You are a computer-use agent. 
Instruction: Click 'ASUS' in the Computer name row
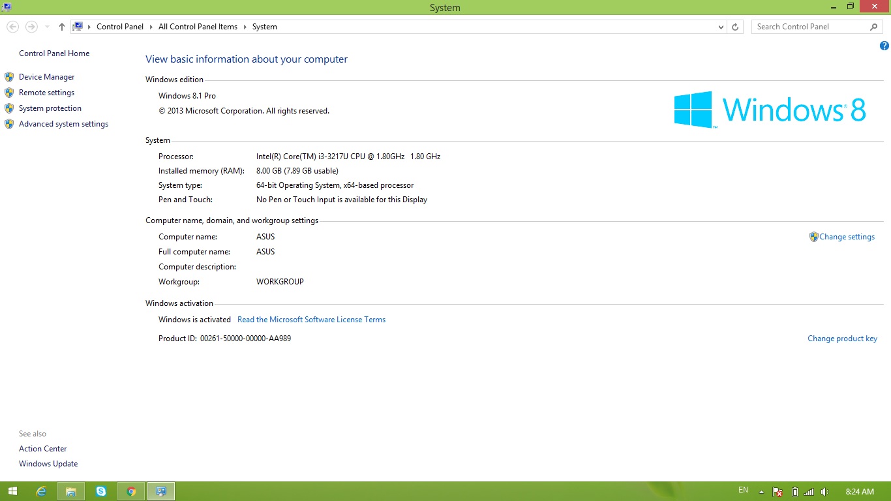pos(265,237)
